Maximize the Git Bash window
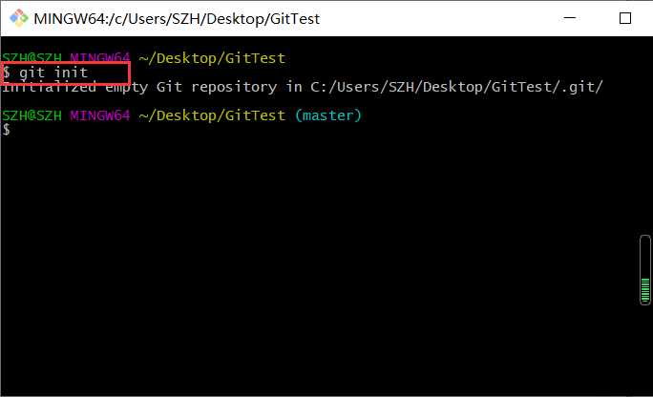This screenshot has width=653, height=397. click(x=625, y=17)
